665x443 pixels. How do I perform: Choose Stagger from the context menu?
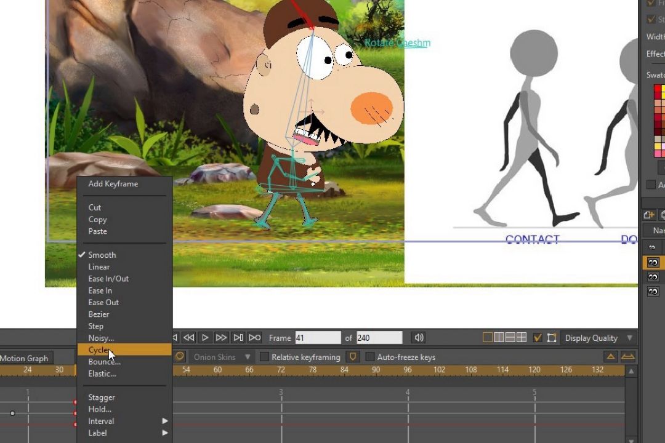click(x=124, y=397)
